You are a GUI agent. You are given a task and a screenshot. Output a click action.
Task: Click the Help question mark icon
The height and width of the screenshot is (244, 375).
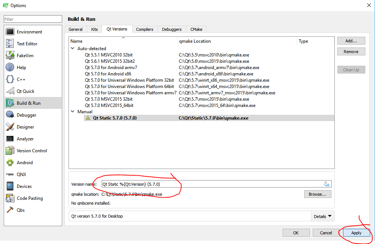pos(10,67)
